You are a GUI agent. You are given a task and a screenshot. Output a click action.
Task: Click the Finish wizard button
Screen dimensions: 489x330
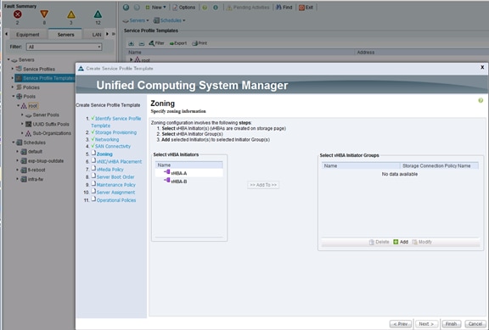click(x=452, y=324)
